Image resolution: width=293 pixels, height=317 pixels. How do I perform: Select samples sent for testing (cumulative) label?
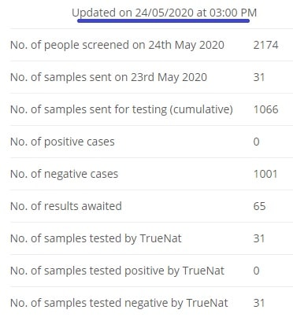tap(121, 109)
